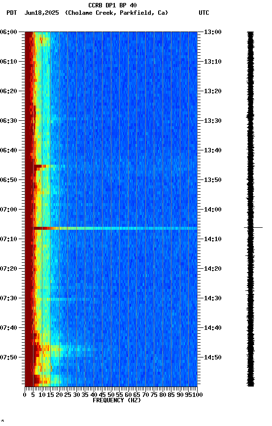Screen dimensions: 272x426
Task: Click the '50' frequency axis label
Action: [x=111, y=395]
